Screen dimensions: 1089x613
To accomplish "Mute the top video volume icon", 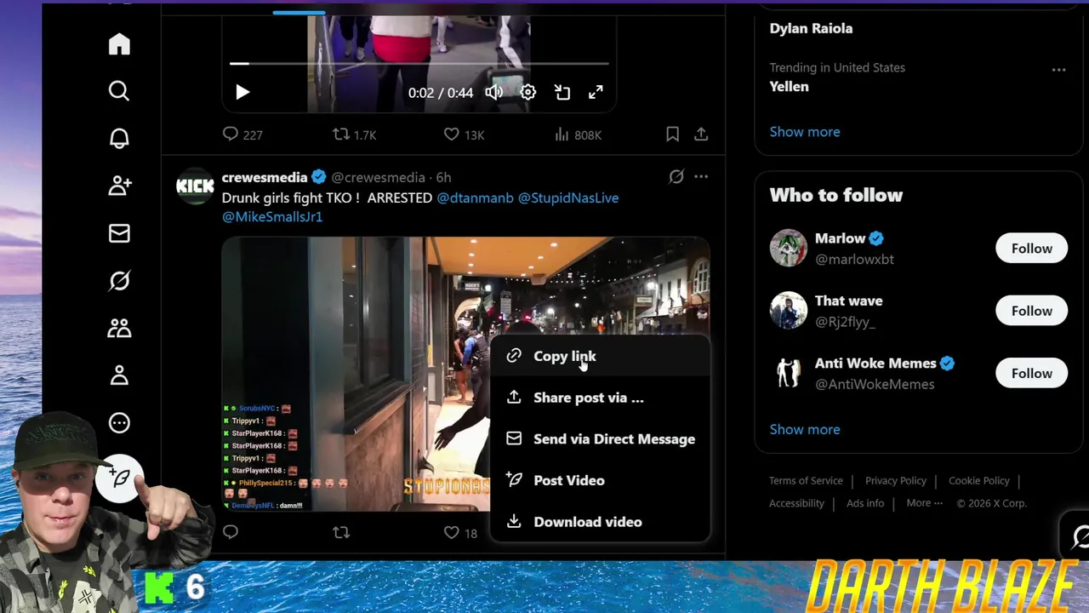I will tap(494, 92).
